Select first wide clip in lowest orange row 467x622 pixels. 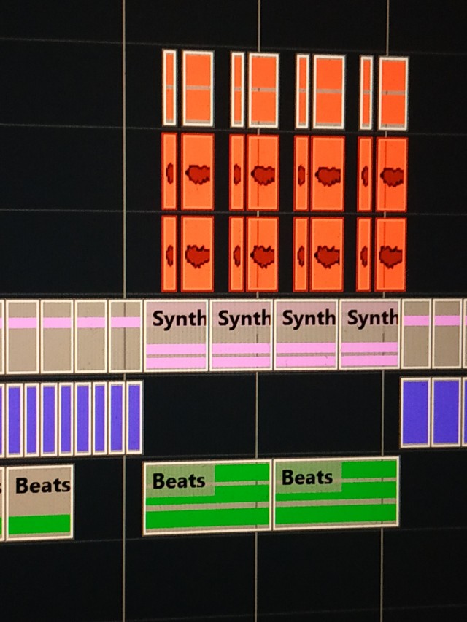tap(198, 254)
